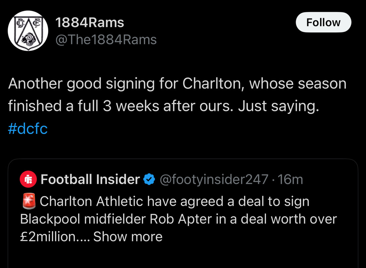
Task: Open the Derby County crest profile avatar
Action: pyautogui.click(x=28, y=30)
